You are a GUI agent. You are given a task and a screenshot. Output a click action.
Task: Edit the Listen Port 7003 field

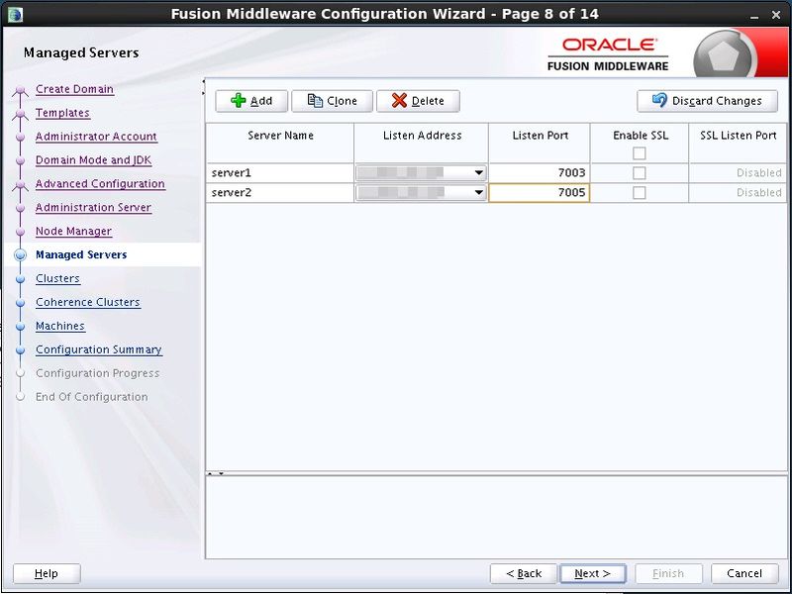[539, 172]
